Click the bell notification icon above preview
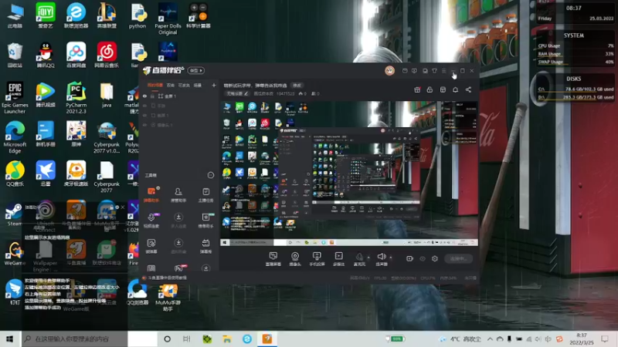This screenshot has height=347, width=618. (455, 89)
